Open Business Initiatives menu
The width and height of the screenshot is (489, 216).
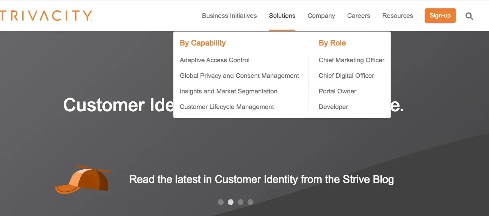[x=229, y=16]
